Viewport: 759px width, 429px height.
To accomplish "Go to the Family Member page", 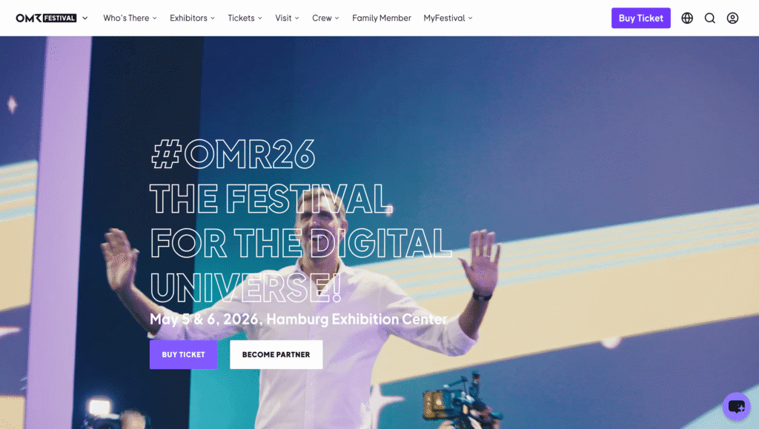I will pos(382,18).
